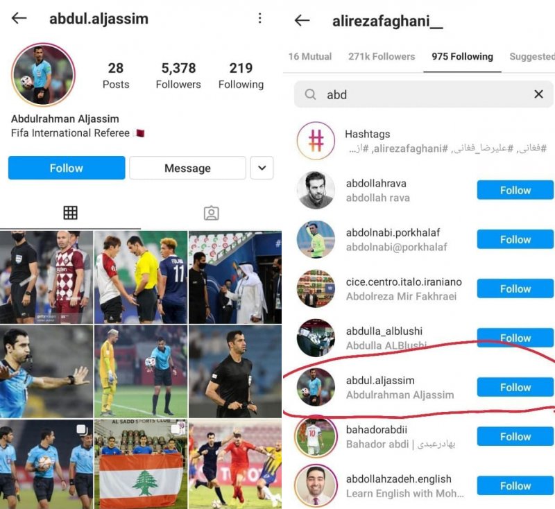The image size is (555, 509).
Task: Send a Message to abdul.aljassim
Action: tap(187, 168)
